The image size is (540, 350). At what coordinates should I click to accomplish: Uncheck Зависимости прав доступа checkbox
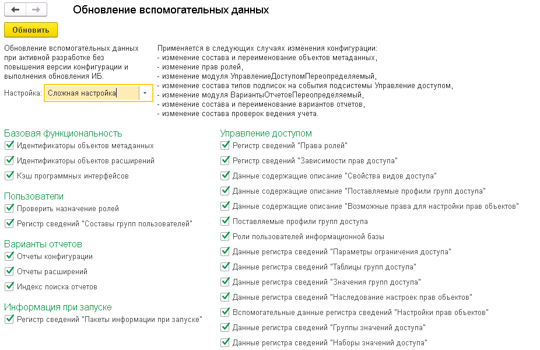pos(225,160)
